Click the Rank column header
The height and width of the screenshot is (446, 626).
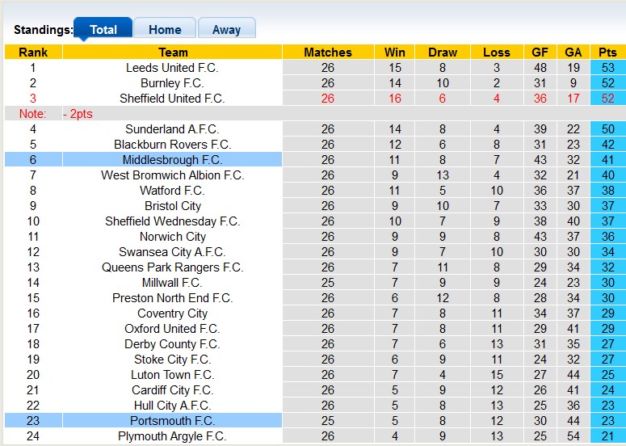33,53
